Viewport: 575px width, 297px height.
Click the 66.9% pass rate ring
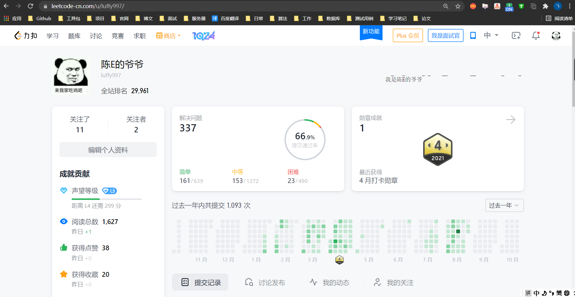[x=305, y=140]
